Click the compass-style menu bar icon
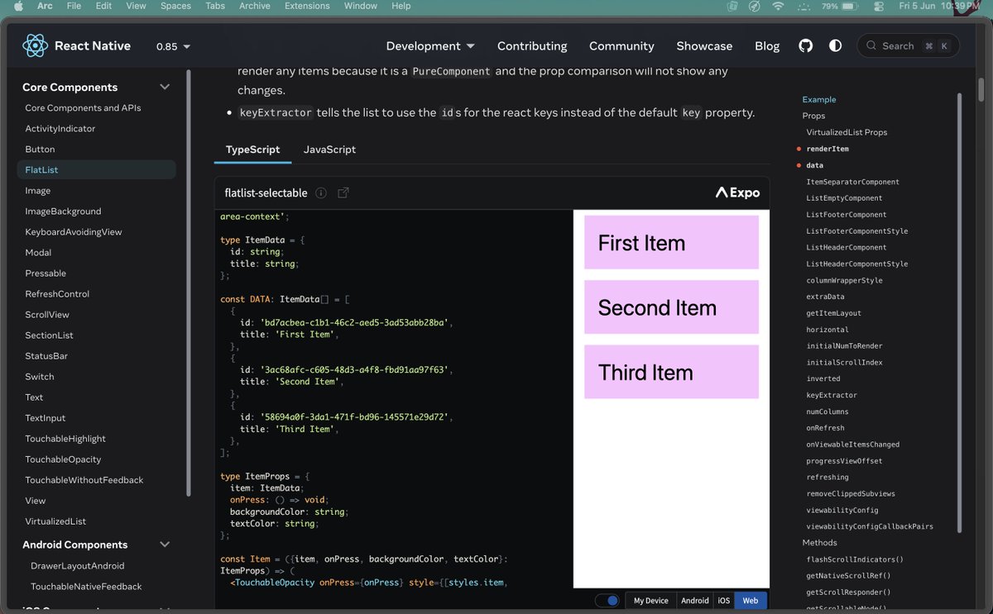This screenshot has height=614, width=993. pos(754,6)
